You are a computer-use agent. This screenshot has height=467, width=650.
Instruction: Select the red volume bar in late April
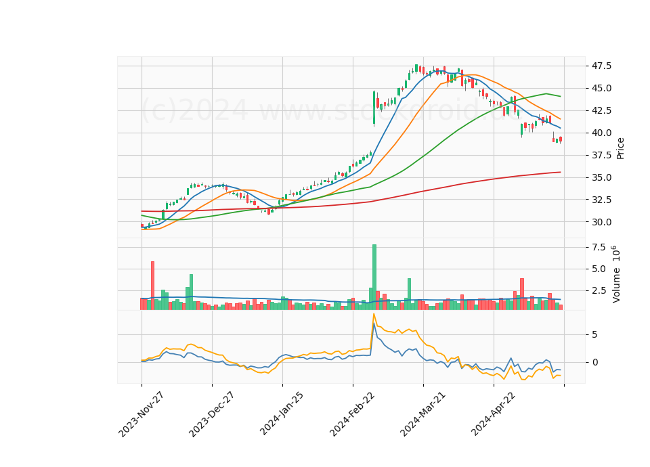pyautogui.click(x=522, y=294)
